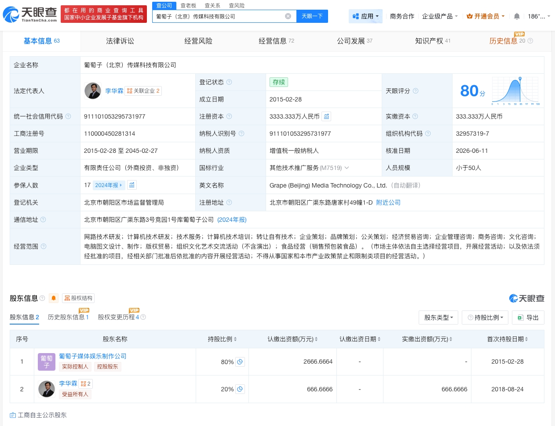Open the 知识产权 tab
This screenshot has height=426, width=555.
433,41
